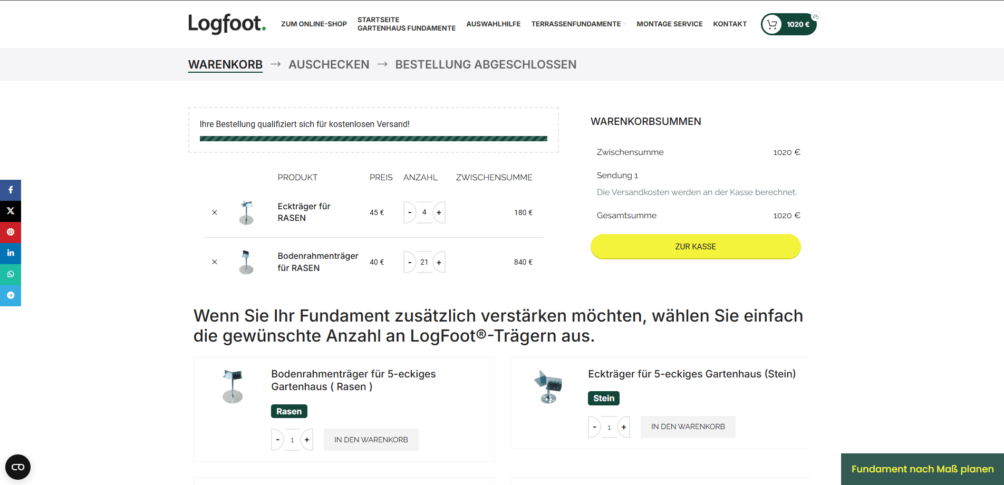Click the Rasen tag badge

click(x=289, y=411)
